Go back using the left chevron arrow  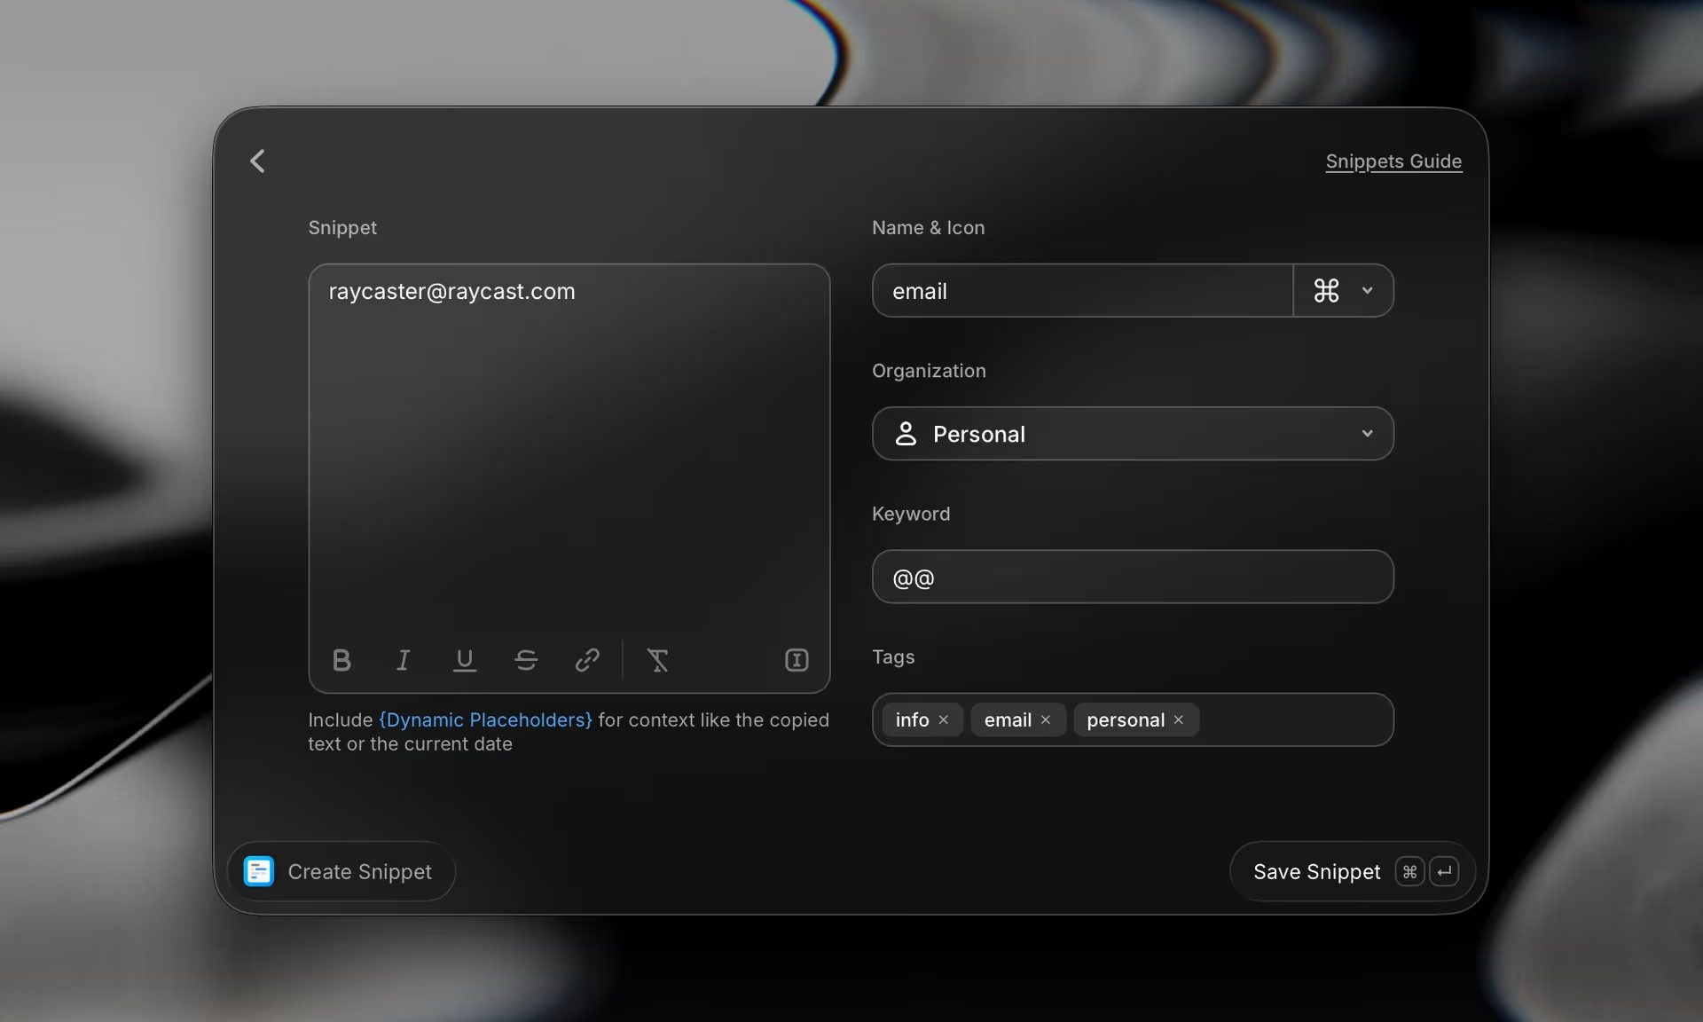coord(257,161)
